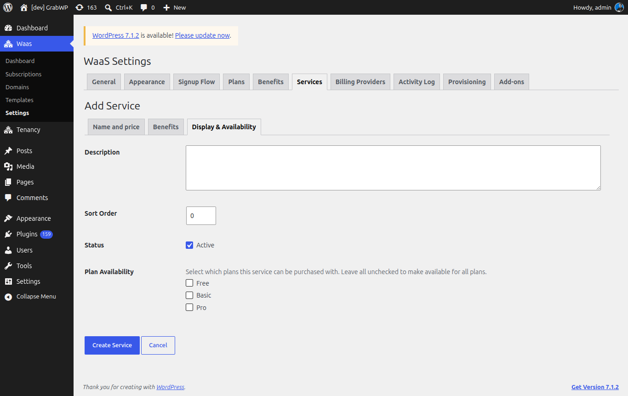Click the admin avatar icon
The height and width of the screenshot is (396, 628).
click(x=619, y=7)
